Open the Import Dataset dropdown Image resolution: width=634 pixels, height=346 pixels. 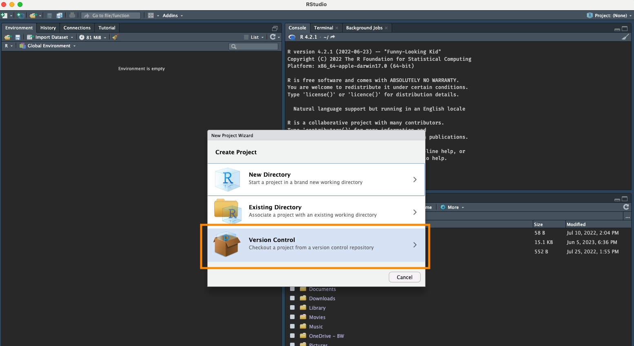[51, 37]
